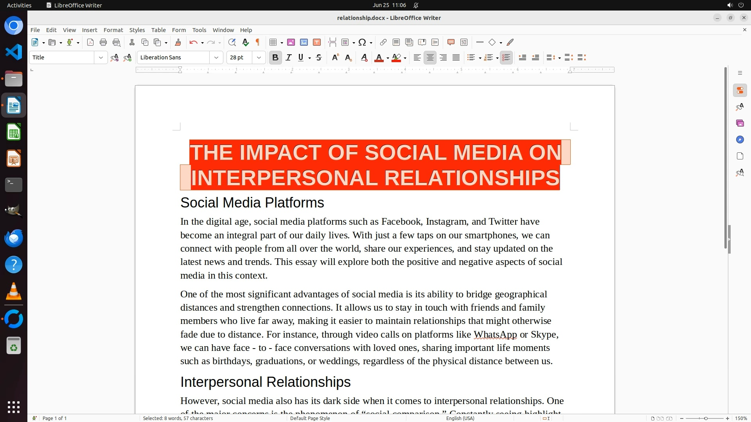Click Default Page Style in status bar
Image resolution: width=751 pixels, height=422 pixels.
point(310,418)
